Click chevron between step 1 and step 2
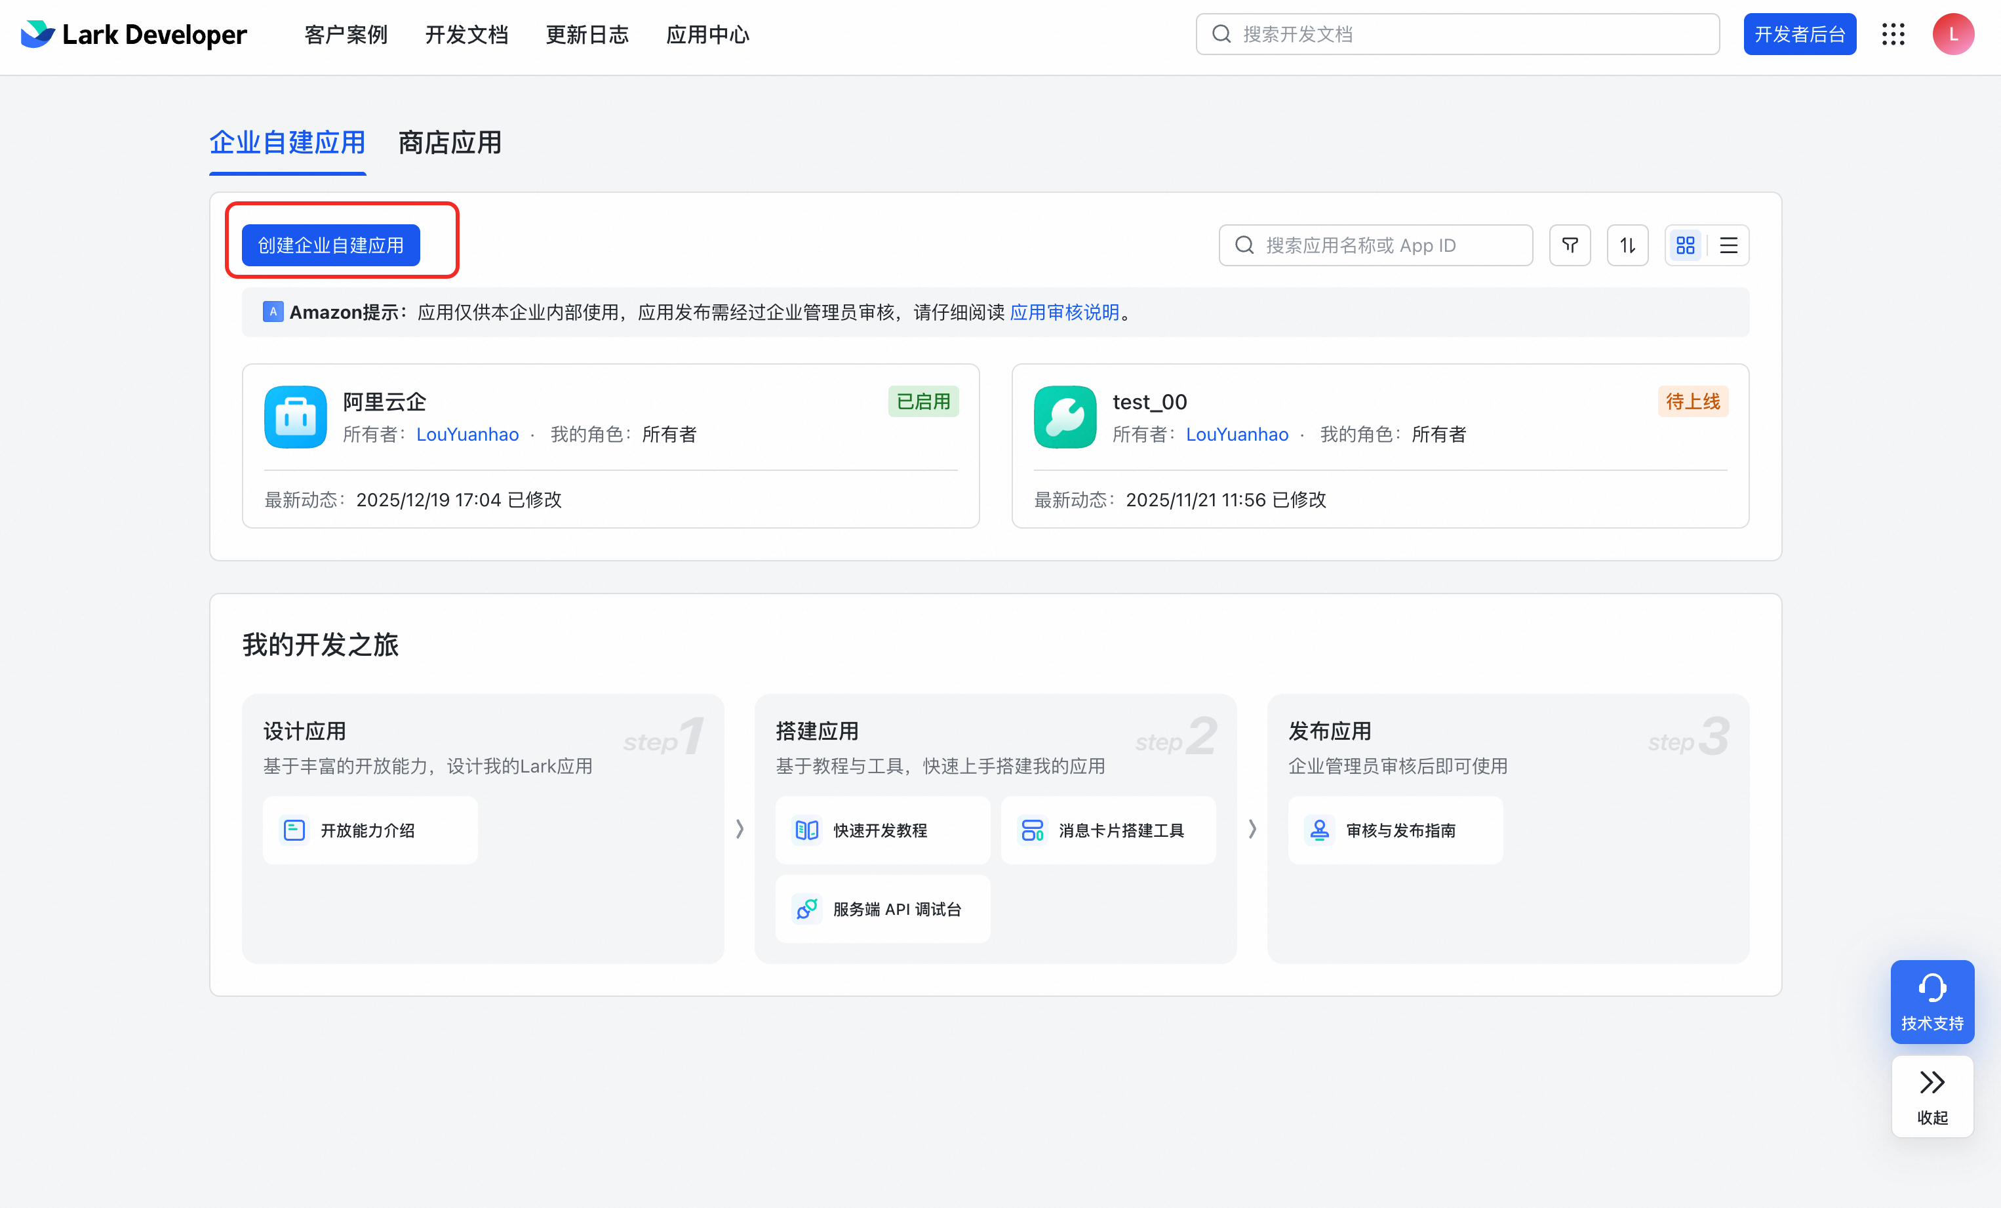This screenshot has height=1208, width=2001. 739,829
